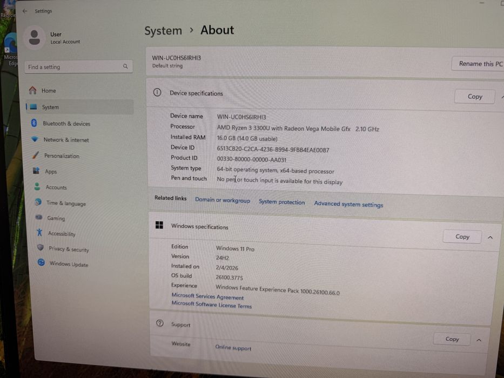Copy Support information
Screen dimensions: 504x378
452,339
